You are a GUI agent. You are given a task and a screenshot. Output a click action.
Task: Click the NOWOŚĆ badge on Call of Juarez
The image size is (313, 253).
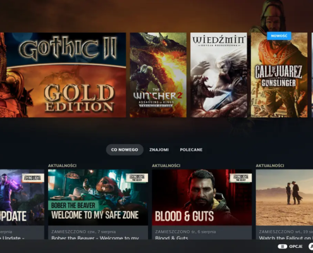coord(279,36)
